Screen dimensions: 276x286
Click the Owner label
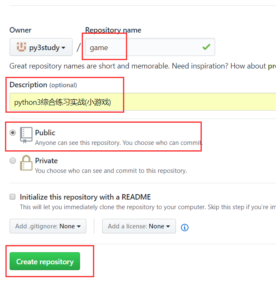click(x=20, y=30)
